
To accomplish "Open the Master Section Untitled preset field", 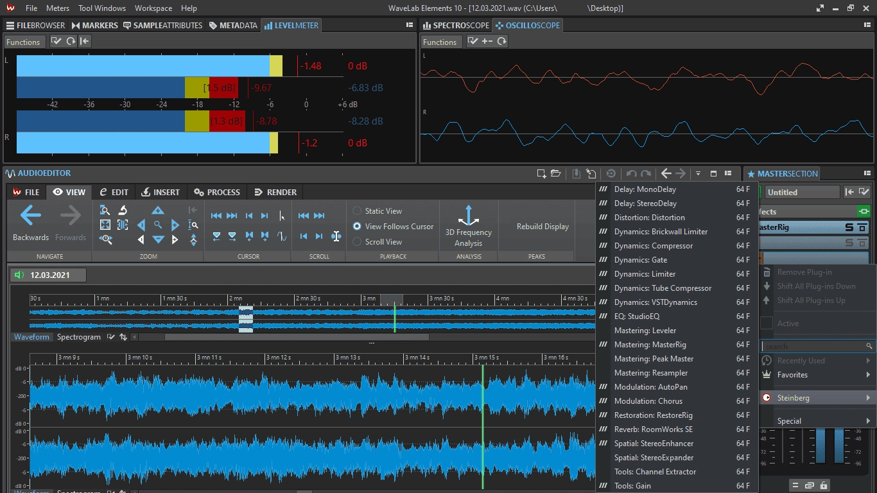I will (x=802, y=192).
